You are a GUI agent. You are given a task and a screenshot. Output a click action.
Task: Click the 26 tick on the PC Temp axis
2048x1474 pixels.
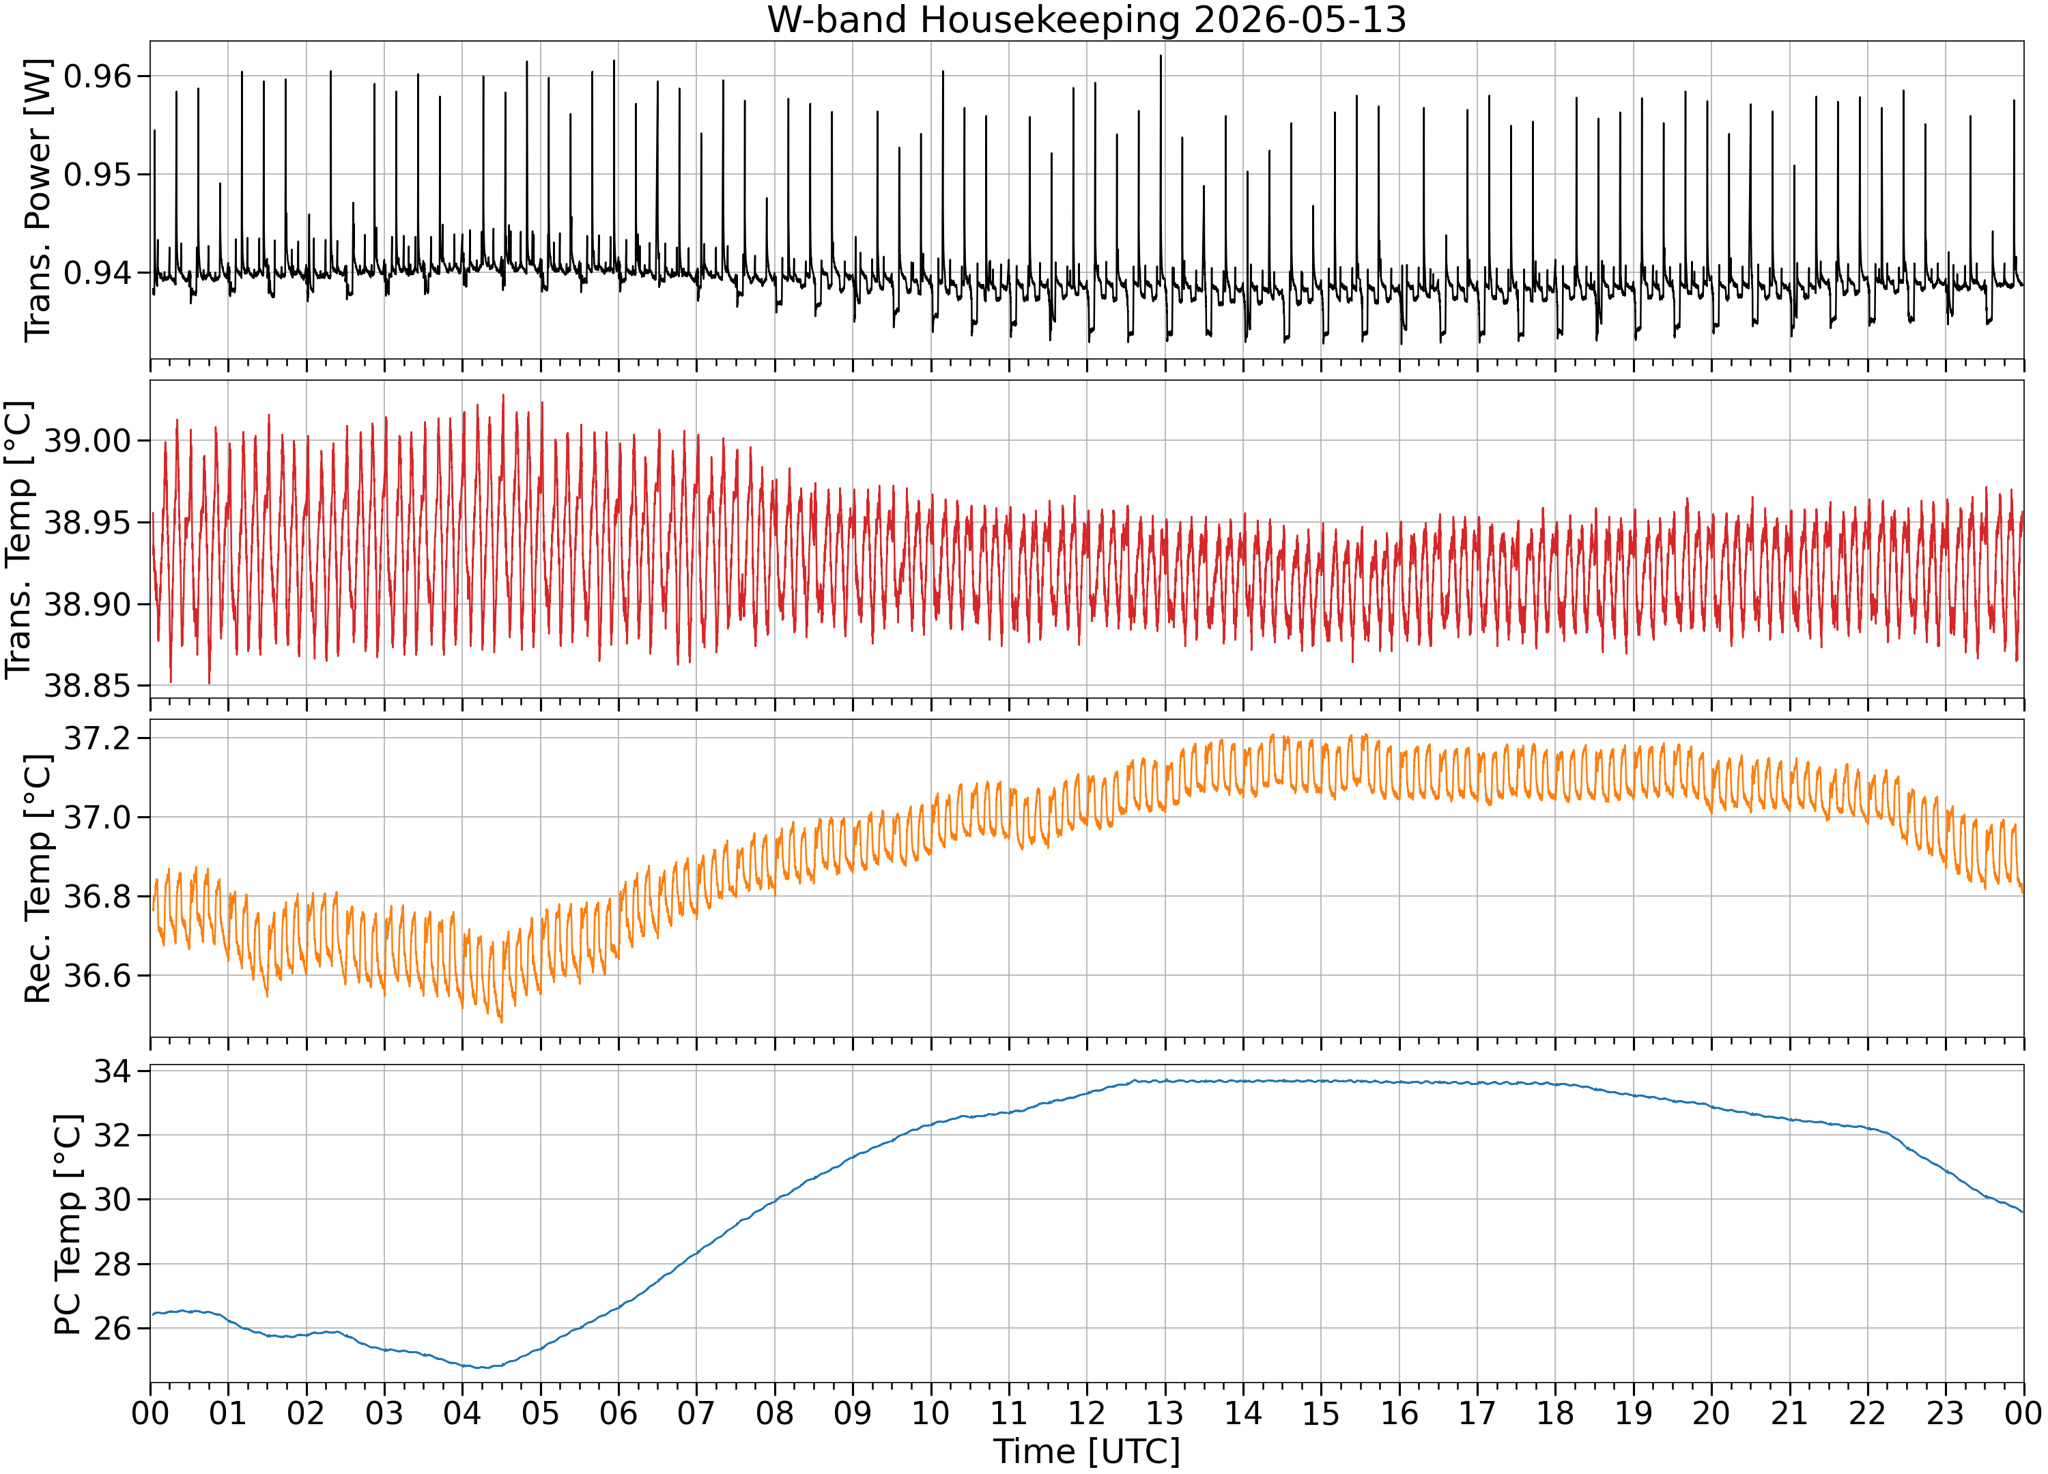pyautogui.click(x=113, y=1328)
